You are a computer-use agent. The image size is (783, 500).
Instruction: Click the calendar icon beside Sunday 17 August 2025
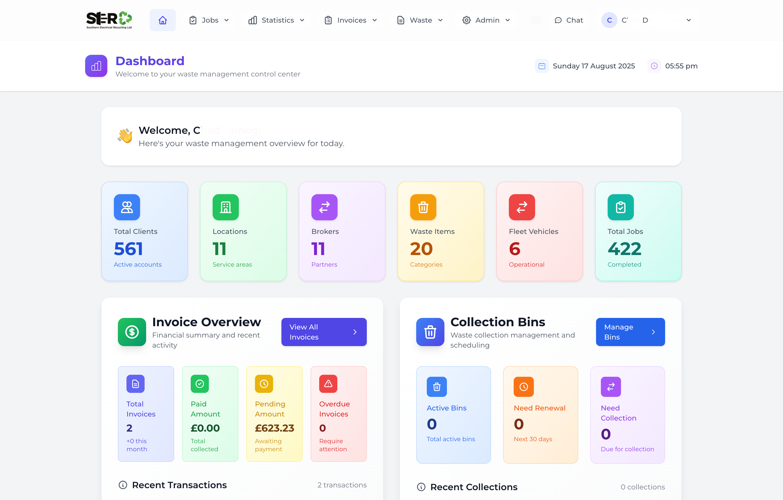542,66
